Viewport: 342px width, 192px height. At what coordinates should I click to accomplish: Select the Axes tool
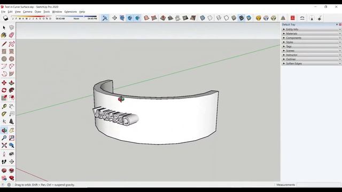[4, 122]
